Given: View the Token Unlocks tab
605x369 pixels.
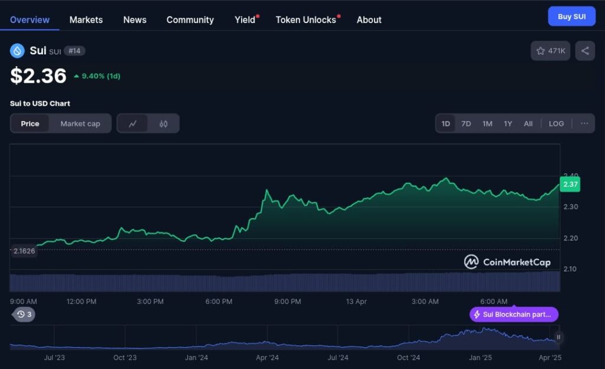Looking at the screenshot, I should pos(306,20).
